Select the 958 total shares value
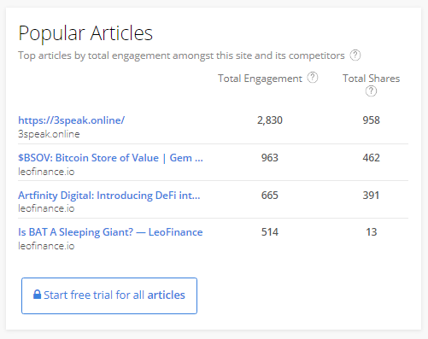 pos(371,120)
